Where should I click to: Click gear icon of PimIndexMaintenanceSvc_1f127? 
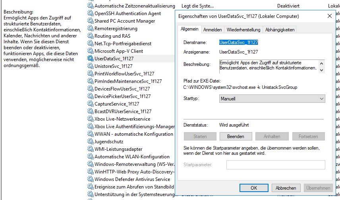pyautogui.click(x=90, y=81)
